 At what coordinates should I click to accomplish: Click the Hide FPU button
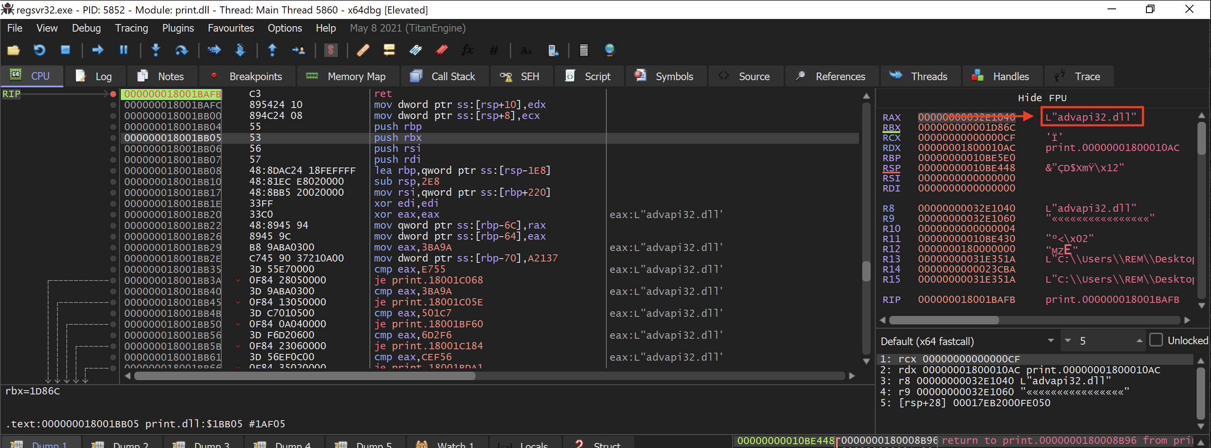[x=1042, y=98]
